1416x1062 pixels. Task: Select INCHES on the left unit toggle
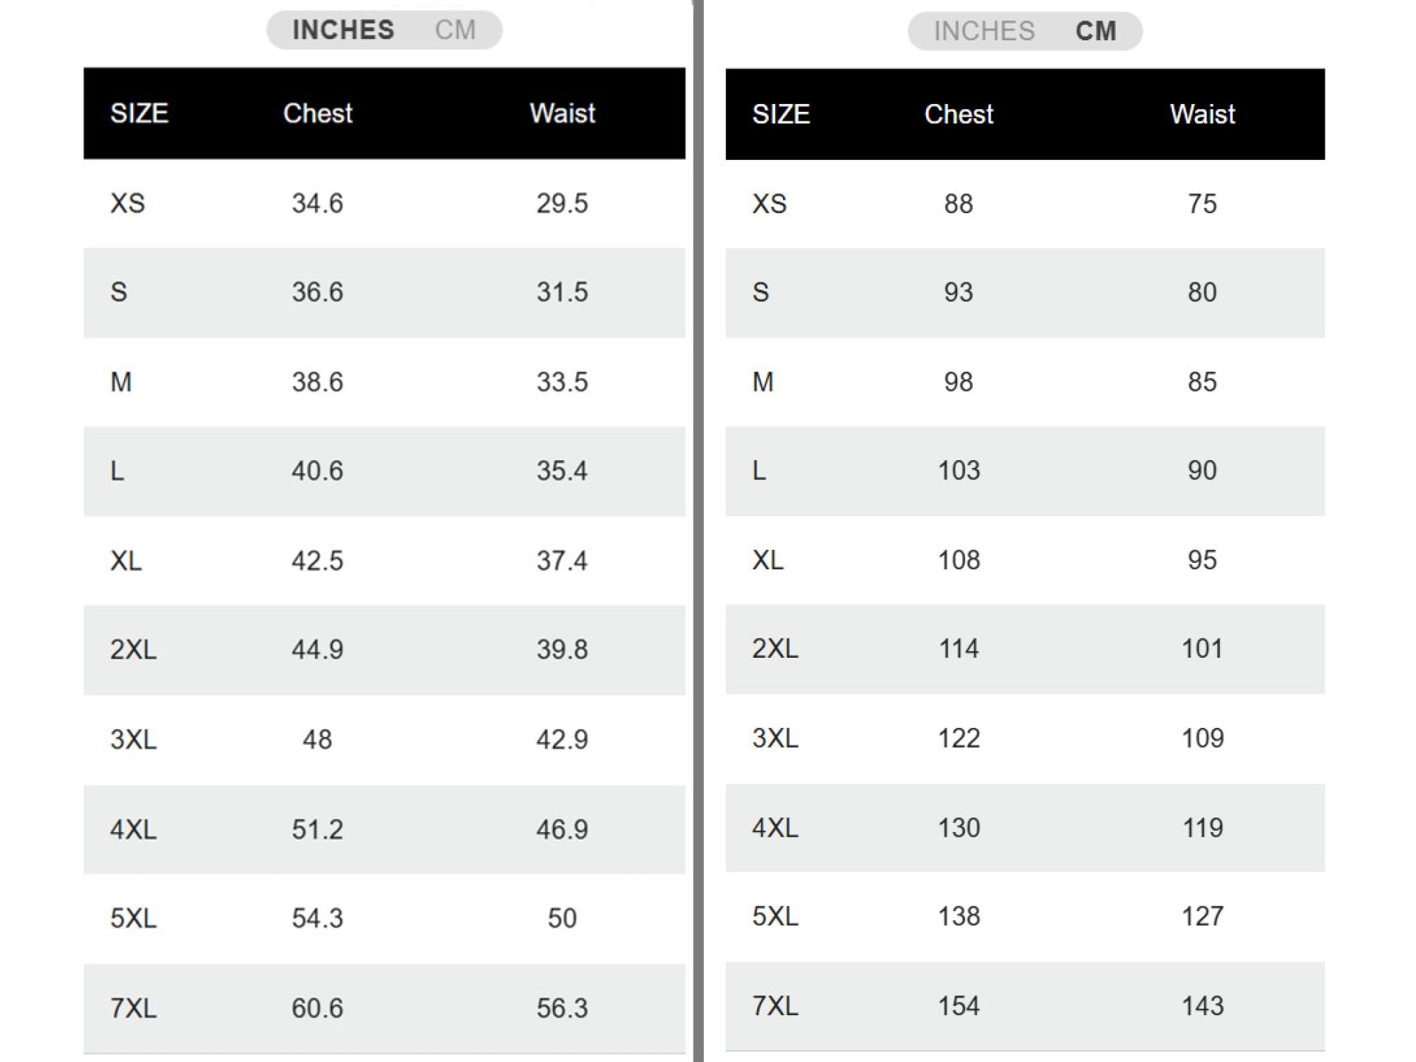click(343, 30)
